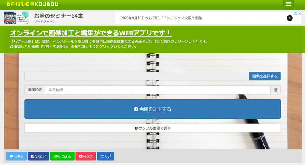This screenshot has width=305, height=165.
Task: Click the seminar ad thumbnail image
Action: (16, 18)
